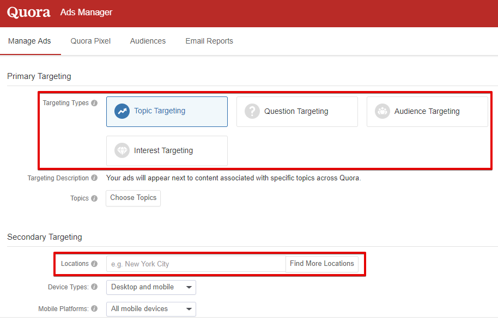Select the Audience Targeting option
Image resolution: width=498 pixels, height=328 pixels.
coord(427,112)
